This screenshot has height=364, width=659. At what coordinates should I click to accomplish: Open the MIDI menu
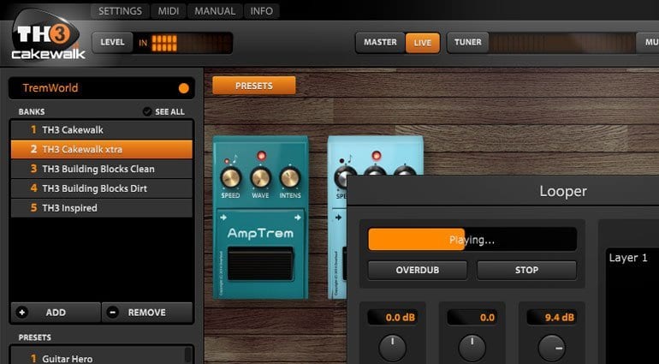pos(168,11)
